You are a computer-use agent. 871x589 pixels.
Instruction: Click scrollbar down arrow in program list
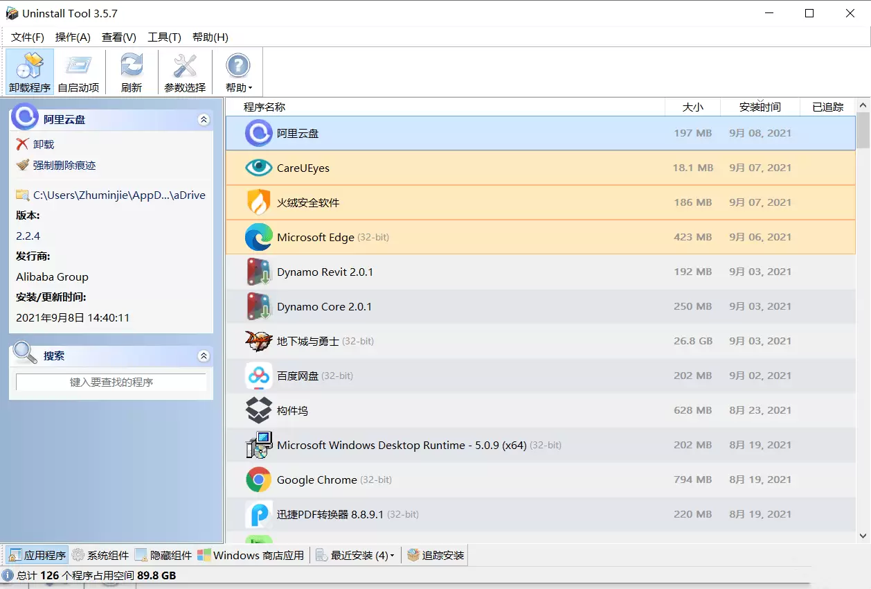point(863,536)
